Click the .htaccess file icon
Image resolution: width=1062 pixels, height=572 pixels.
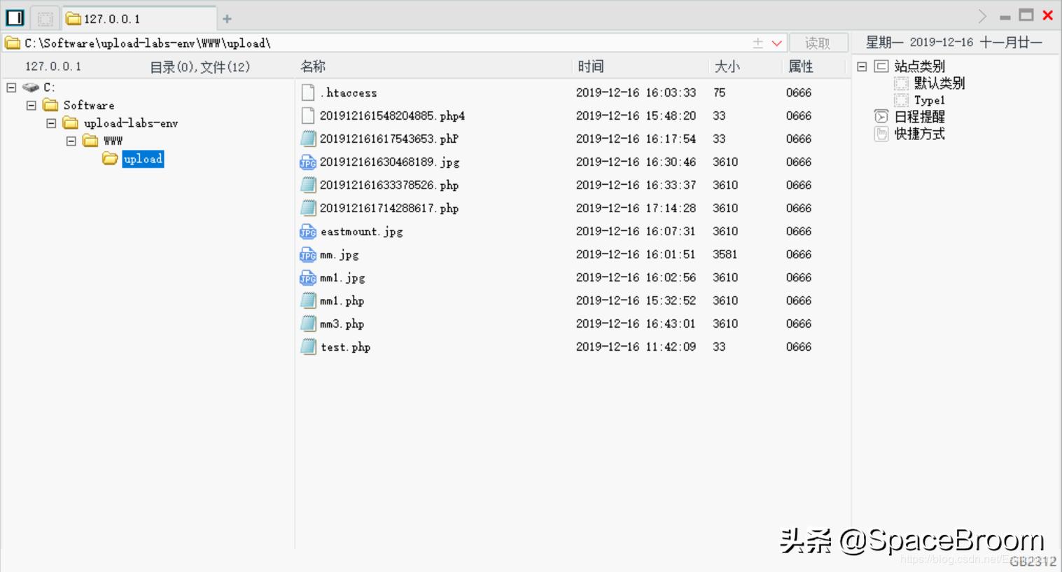(x=307, y=92)
